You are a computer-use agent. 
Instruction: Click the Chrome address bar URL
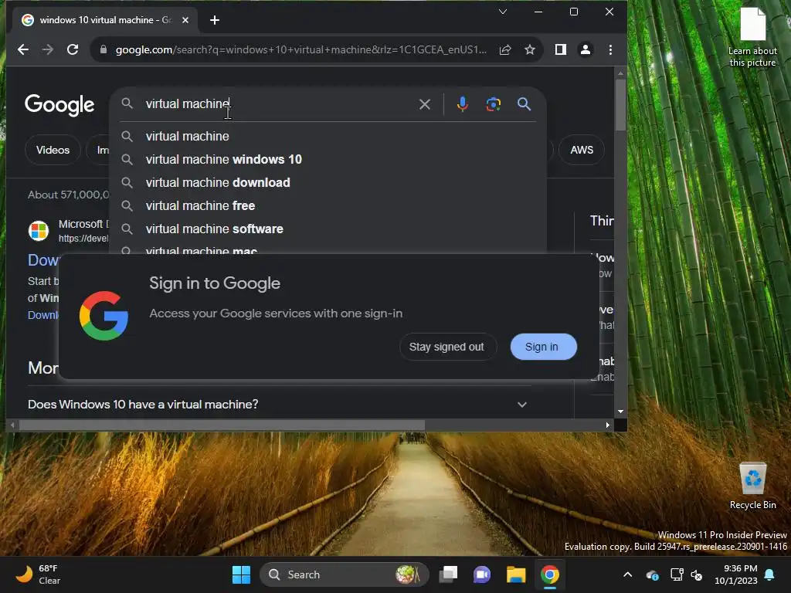[x=301, y=49]
